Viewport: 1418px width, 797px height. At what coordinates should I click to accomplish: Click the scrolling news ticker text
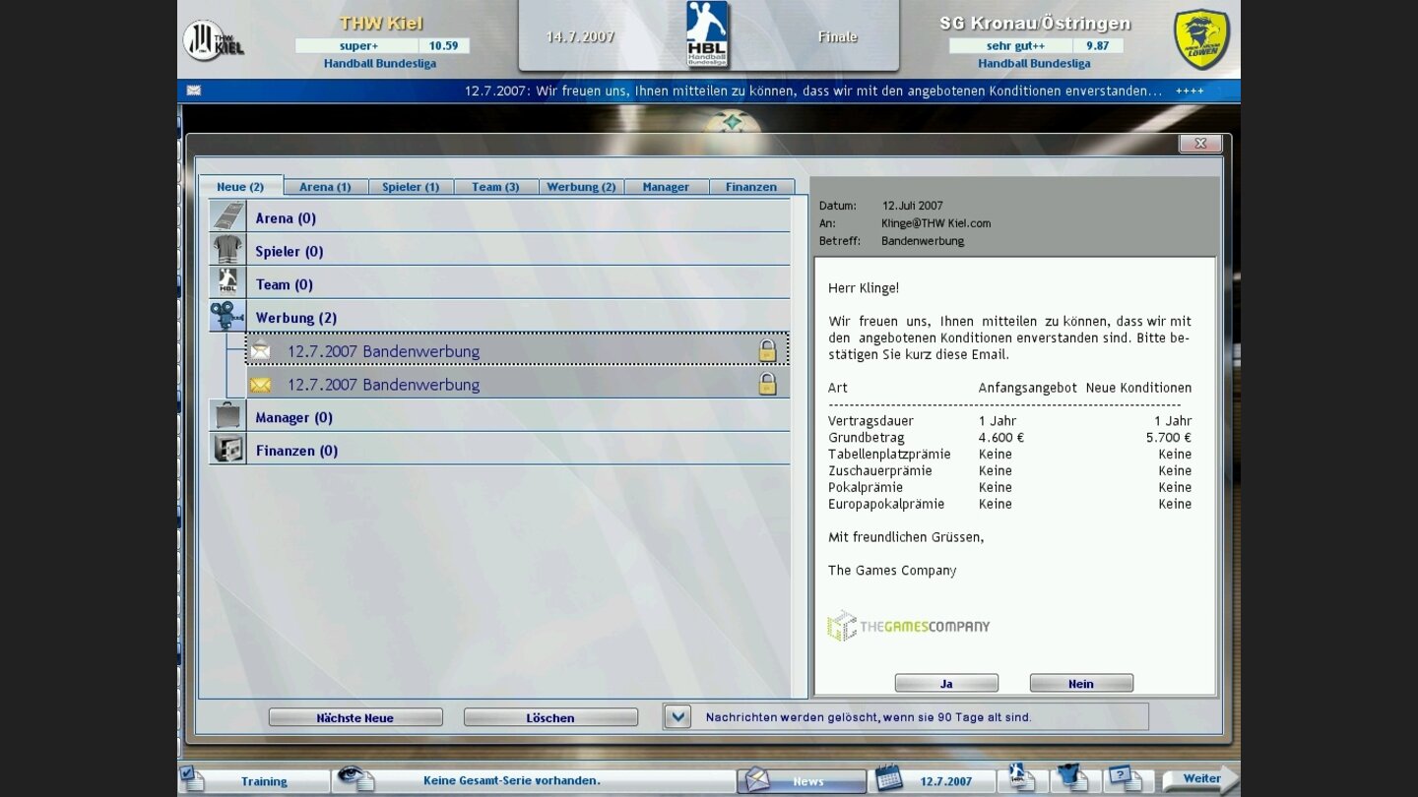(813, 91)
